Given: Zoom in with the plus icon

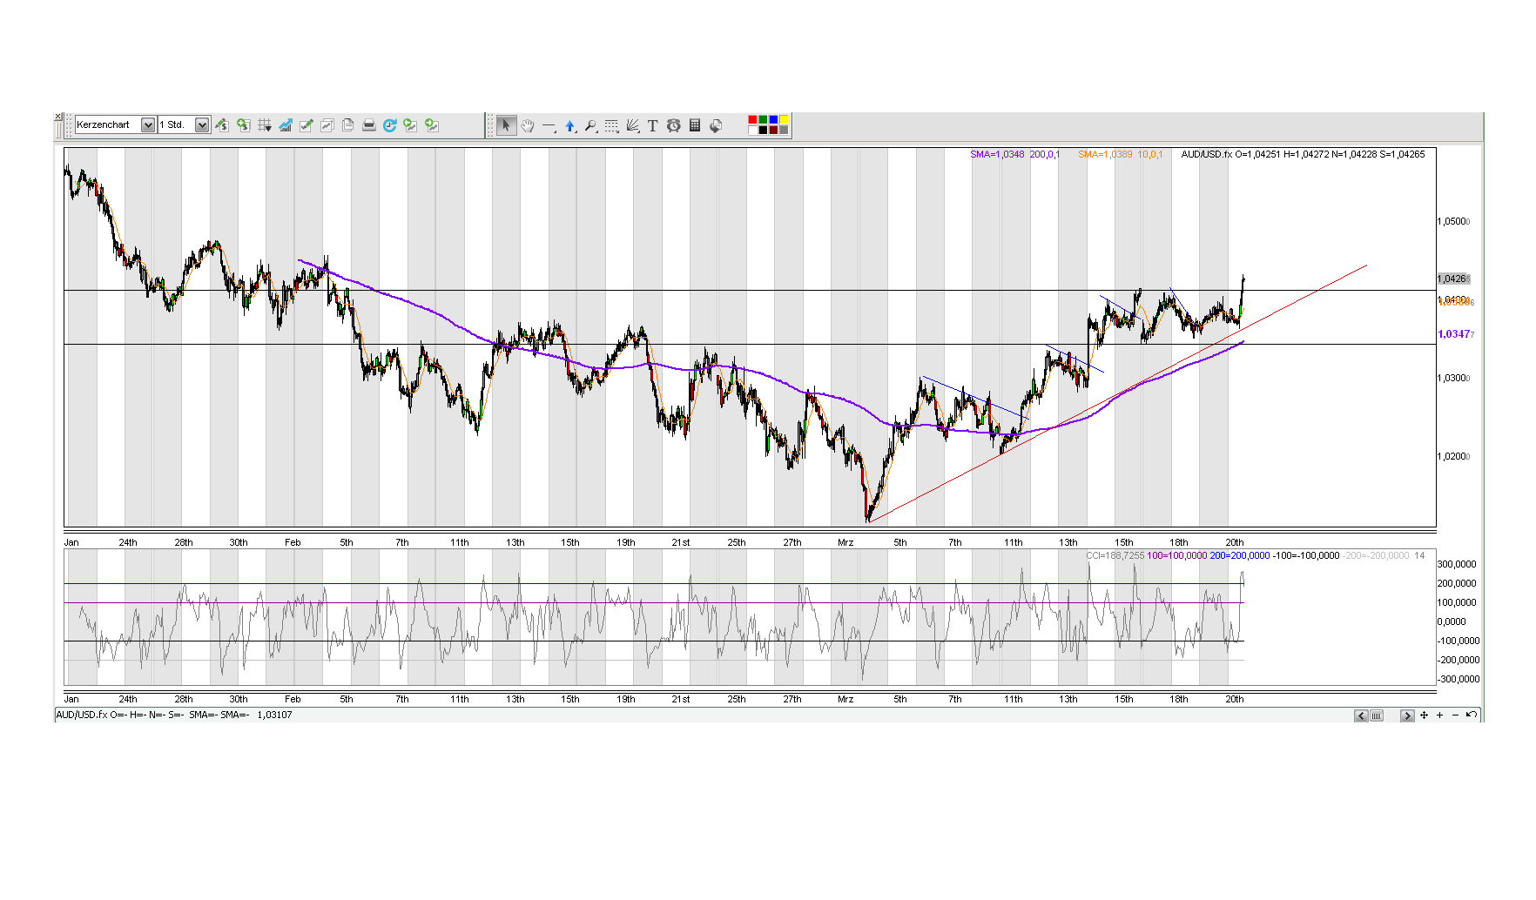Looking at the screenshot, I should coord(1440,715).
